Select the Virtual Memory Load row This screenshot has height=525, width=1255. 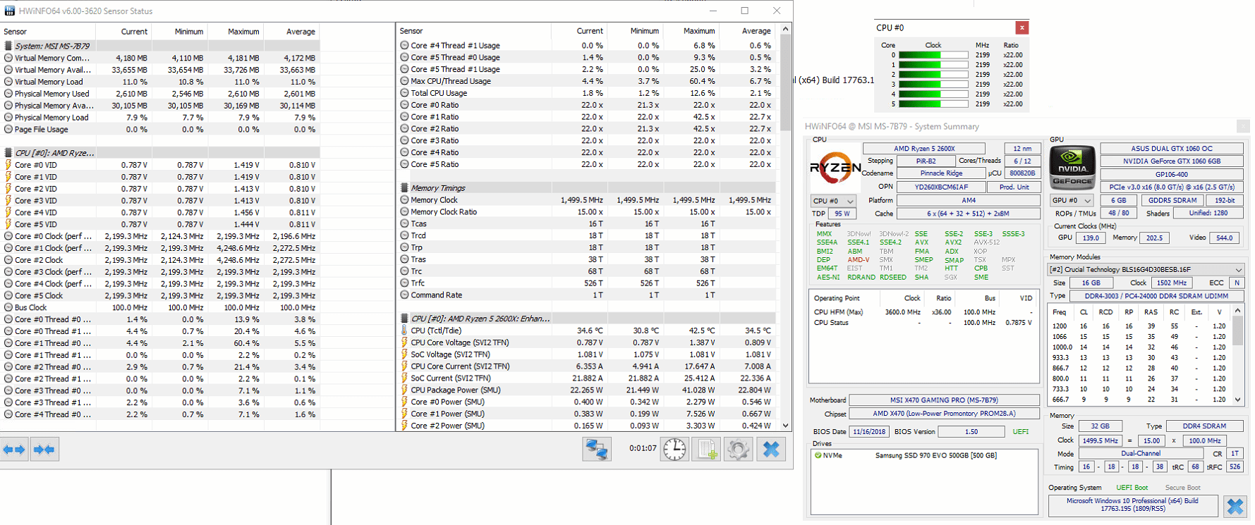coord(160,82)
